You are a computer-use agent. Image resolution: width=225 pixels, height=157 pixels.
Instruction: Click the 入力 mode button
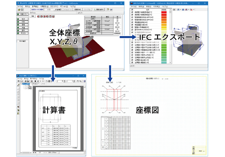click(x=49, y=9)
